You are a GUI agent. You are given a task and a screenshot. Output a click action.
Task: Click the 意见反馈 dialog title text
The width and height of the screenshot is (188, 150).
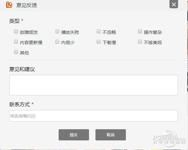(27, 5)
